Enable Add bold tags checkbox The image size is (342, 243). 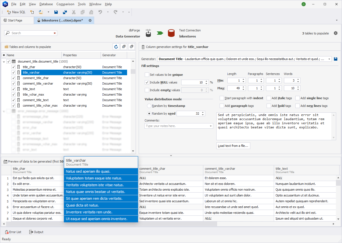[269, 106]
